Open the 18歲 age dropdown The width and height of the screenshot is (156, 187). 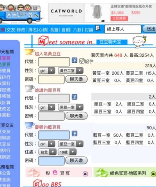tap(67, 152)
